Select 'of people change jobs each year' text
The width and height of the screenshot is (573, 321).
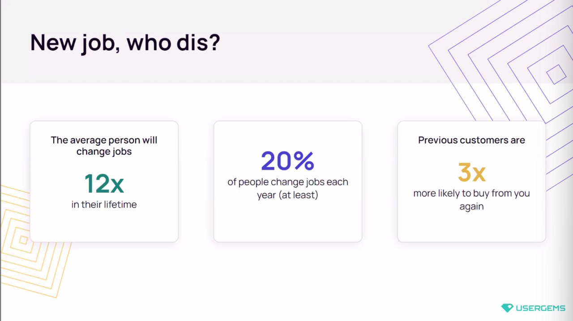pyautogui.click(x=288, y=189)
